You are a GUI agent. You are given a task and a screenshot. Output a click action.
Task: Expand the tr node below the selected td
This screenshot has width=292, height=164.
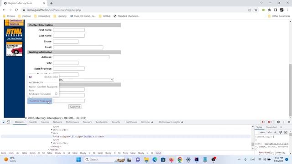point(52,143)
